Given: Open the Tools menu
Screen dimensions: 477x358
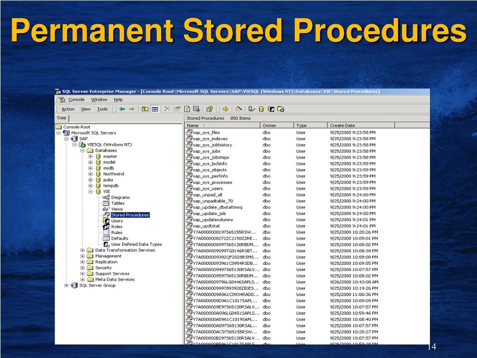Looking at the screenshot, I should tap(102, 109).
